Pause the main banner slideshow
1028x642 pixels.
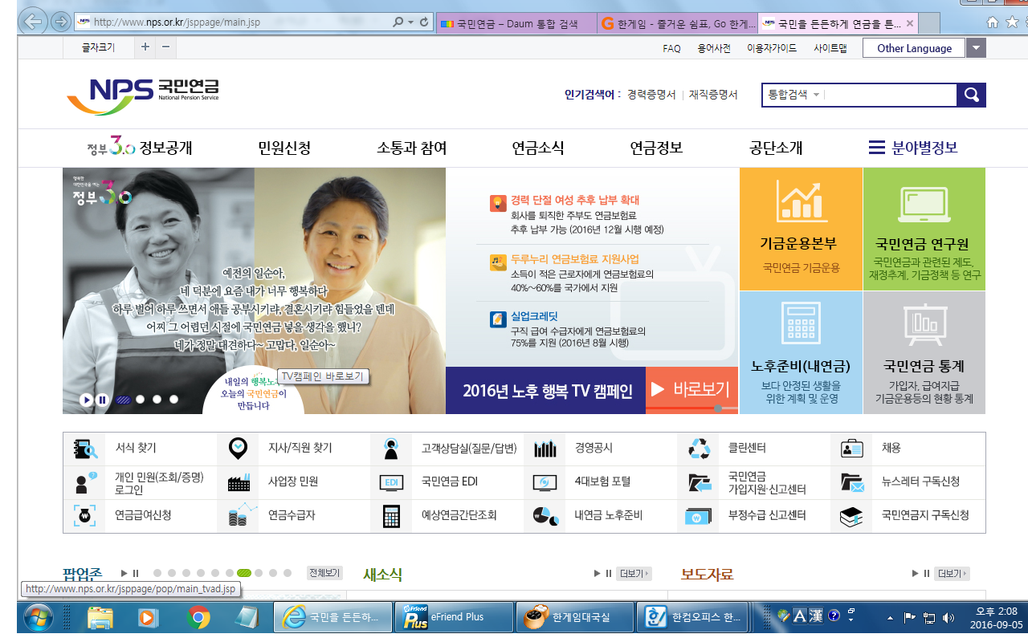(x=102, y=399)
